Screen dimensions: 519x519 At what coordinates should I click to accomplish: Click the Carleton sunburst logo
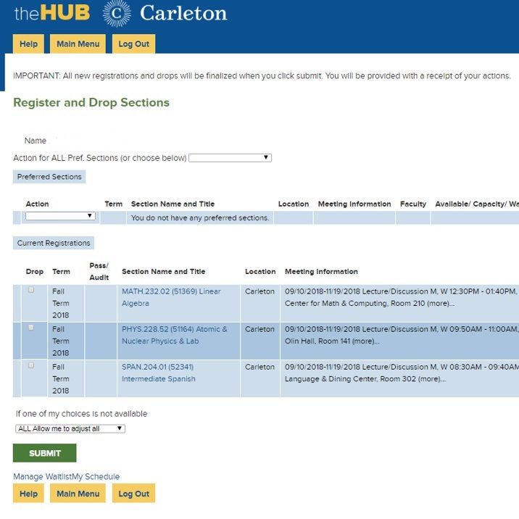click(117, 14)
